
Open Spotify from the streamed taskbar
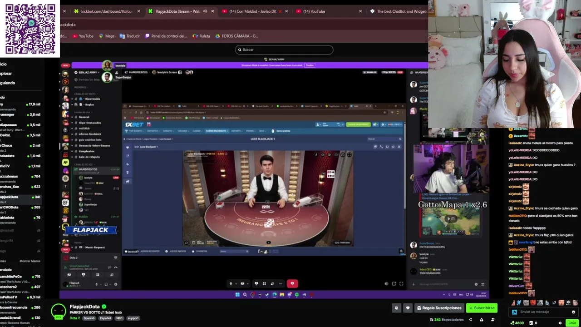coord(297,295)
